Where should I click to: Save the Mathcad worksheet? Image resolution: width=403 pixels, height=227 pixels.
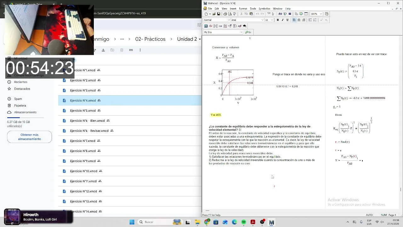point(219,14)
